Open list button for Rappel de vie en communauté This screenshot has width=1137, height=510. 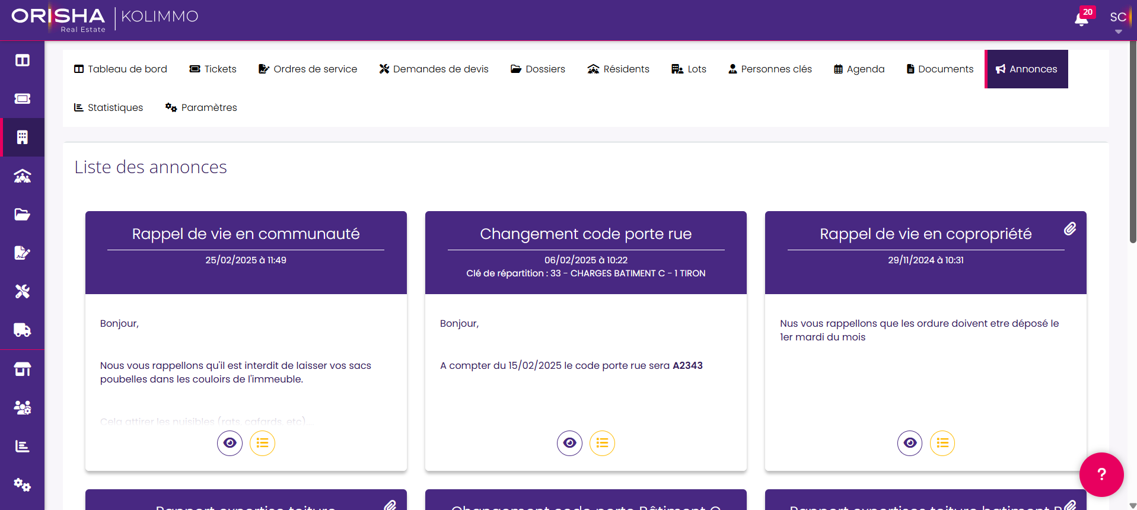pos(262,443)
